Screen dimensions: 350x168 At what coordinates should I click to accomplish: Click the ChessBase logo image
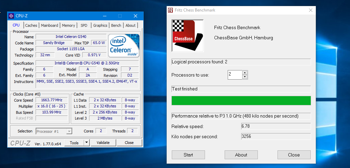click(x=187, y=36)
